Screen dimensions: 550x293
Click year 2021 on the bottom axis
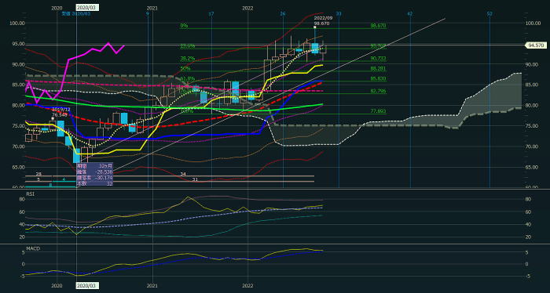click(x=152, y=285)
